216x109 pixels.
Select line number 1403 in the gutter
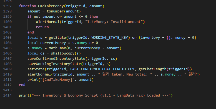coord(7,38)
